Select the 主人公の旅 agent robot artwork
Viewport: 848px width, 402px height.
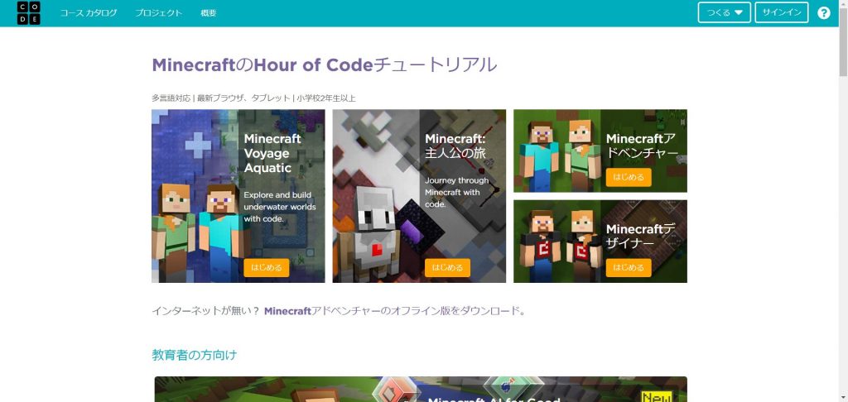(x=375, y=195)
